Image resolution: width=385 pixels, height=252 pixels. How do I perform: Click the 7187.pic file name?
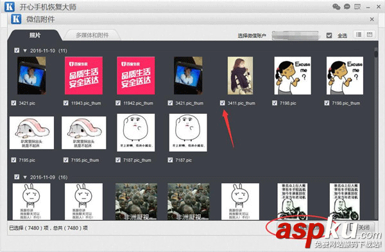point(184,160)
